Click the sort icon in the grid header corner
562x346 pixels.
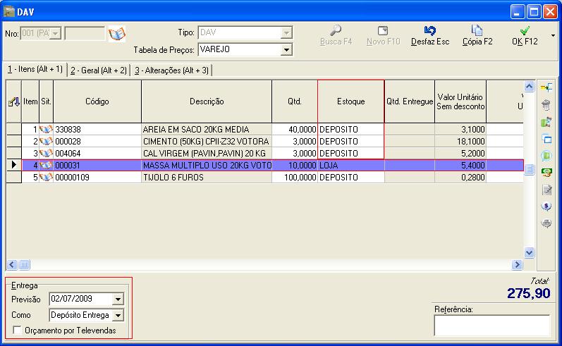coord(13,102)
